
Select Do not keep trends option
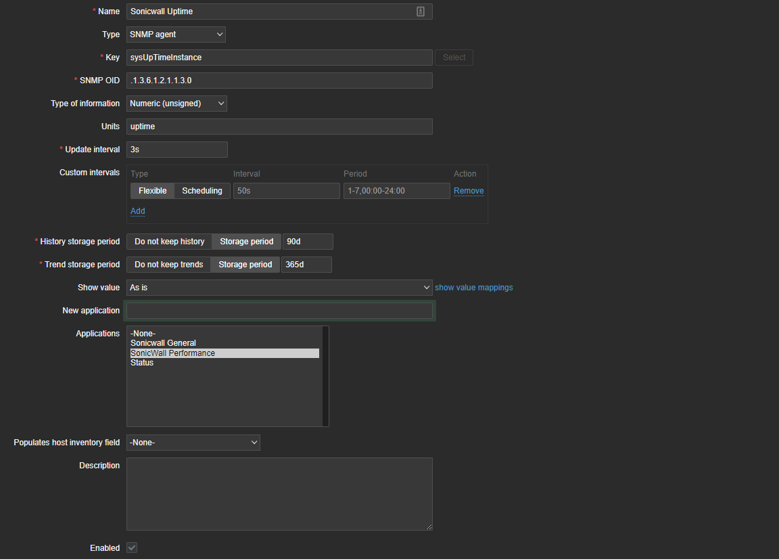pos(168,265)
